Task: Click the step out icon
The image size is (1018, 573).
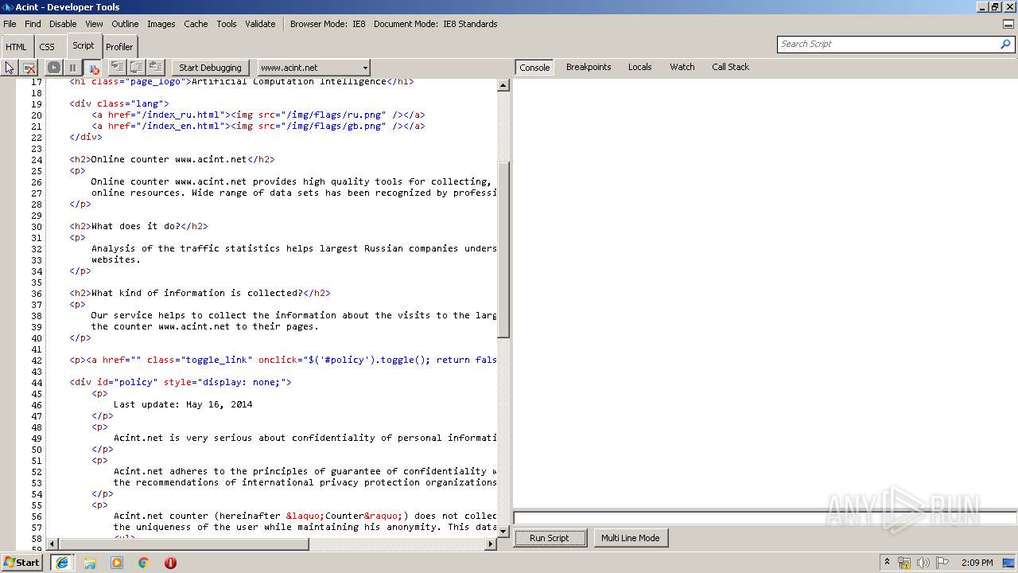Action: pyautogui.click(x=156, y=68)
